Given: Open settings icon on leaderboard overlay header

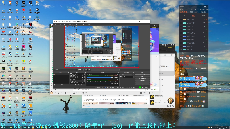Looking at the screenshot, I should point(206,6).
